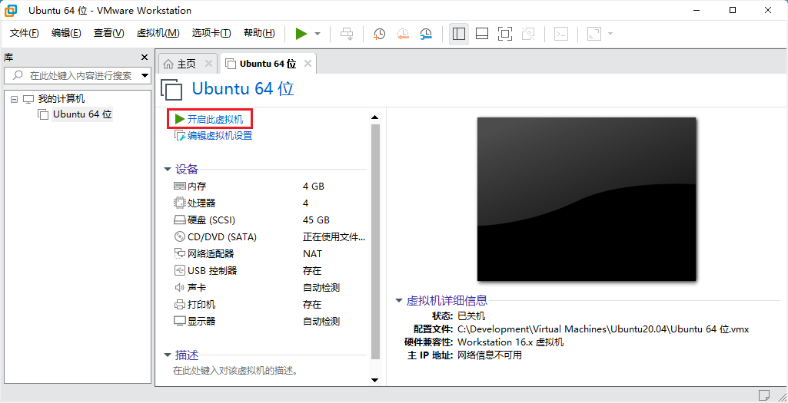Open the 编辑 menu
The height and width of the screenshot is (403, 788).
pos(66,33)
